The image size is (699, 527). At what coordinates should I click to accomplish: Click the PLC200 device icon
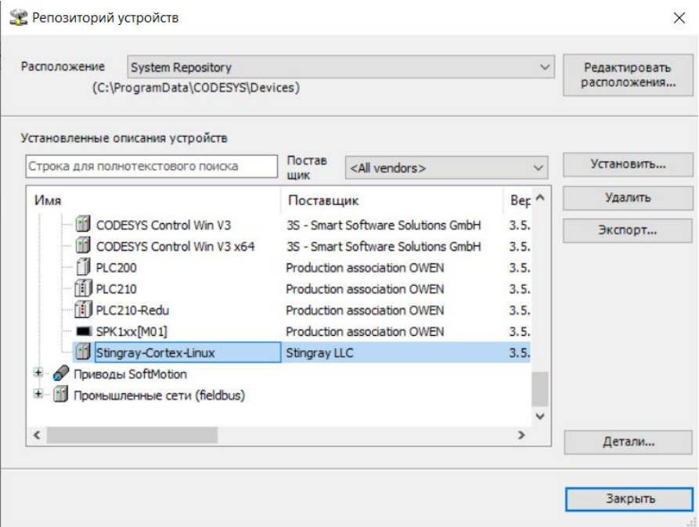point(83,268)
